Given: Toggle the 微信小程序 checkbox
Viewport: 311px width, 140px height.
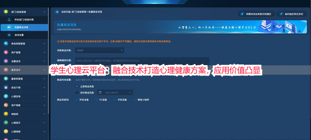Looking at the screenshot, I should (x=135, y=100).
